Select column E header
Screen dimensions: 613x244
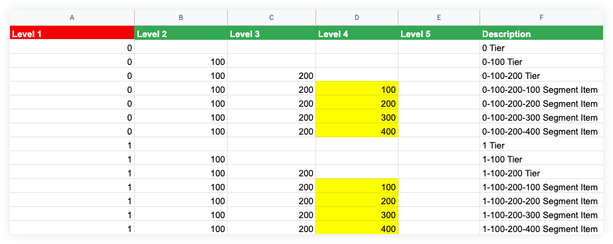439,17
